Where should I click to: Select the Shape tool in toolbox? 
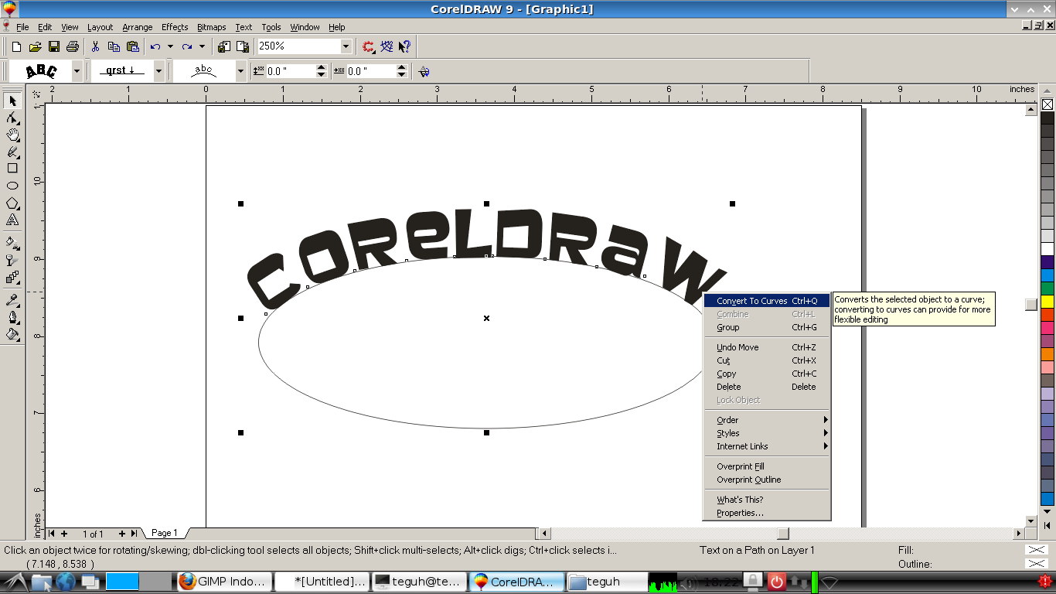[12, 118]
